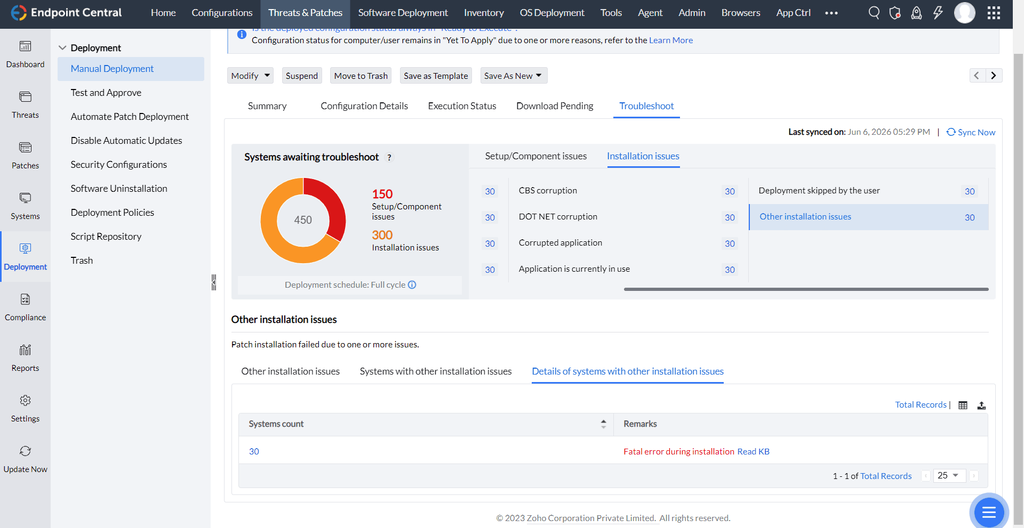Click the rocket icon in top bar
Viewport: 1024px width, 528px height.
[x=916, y=13]
